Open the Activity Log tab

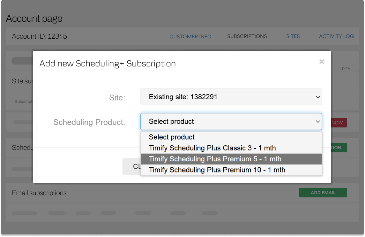click(336, 36)
